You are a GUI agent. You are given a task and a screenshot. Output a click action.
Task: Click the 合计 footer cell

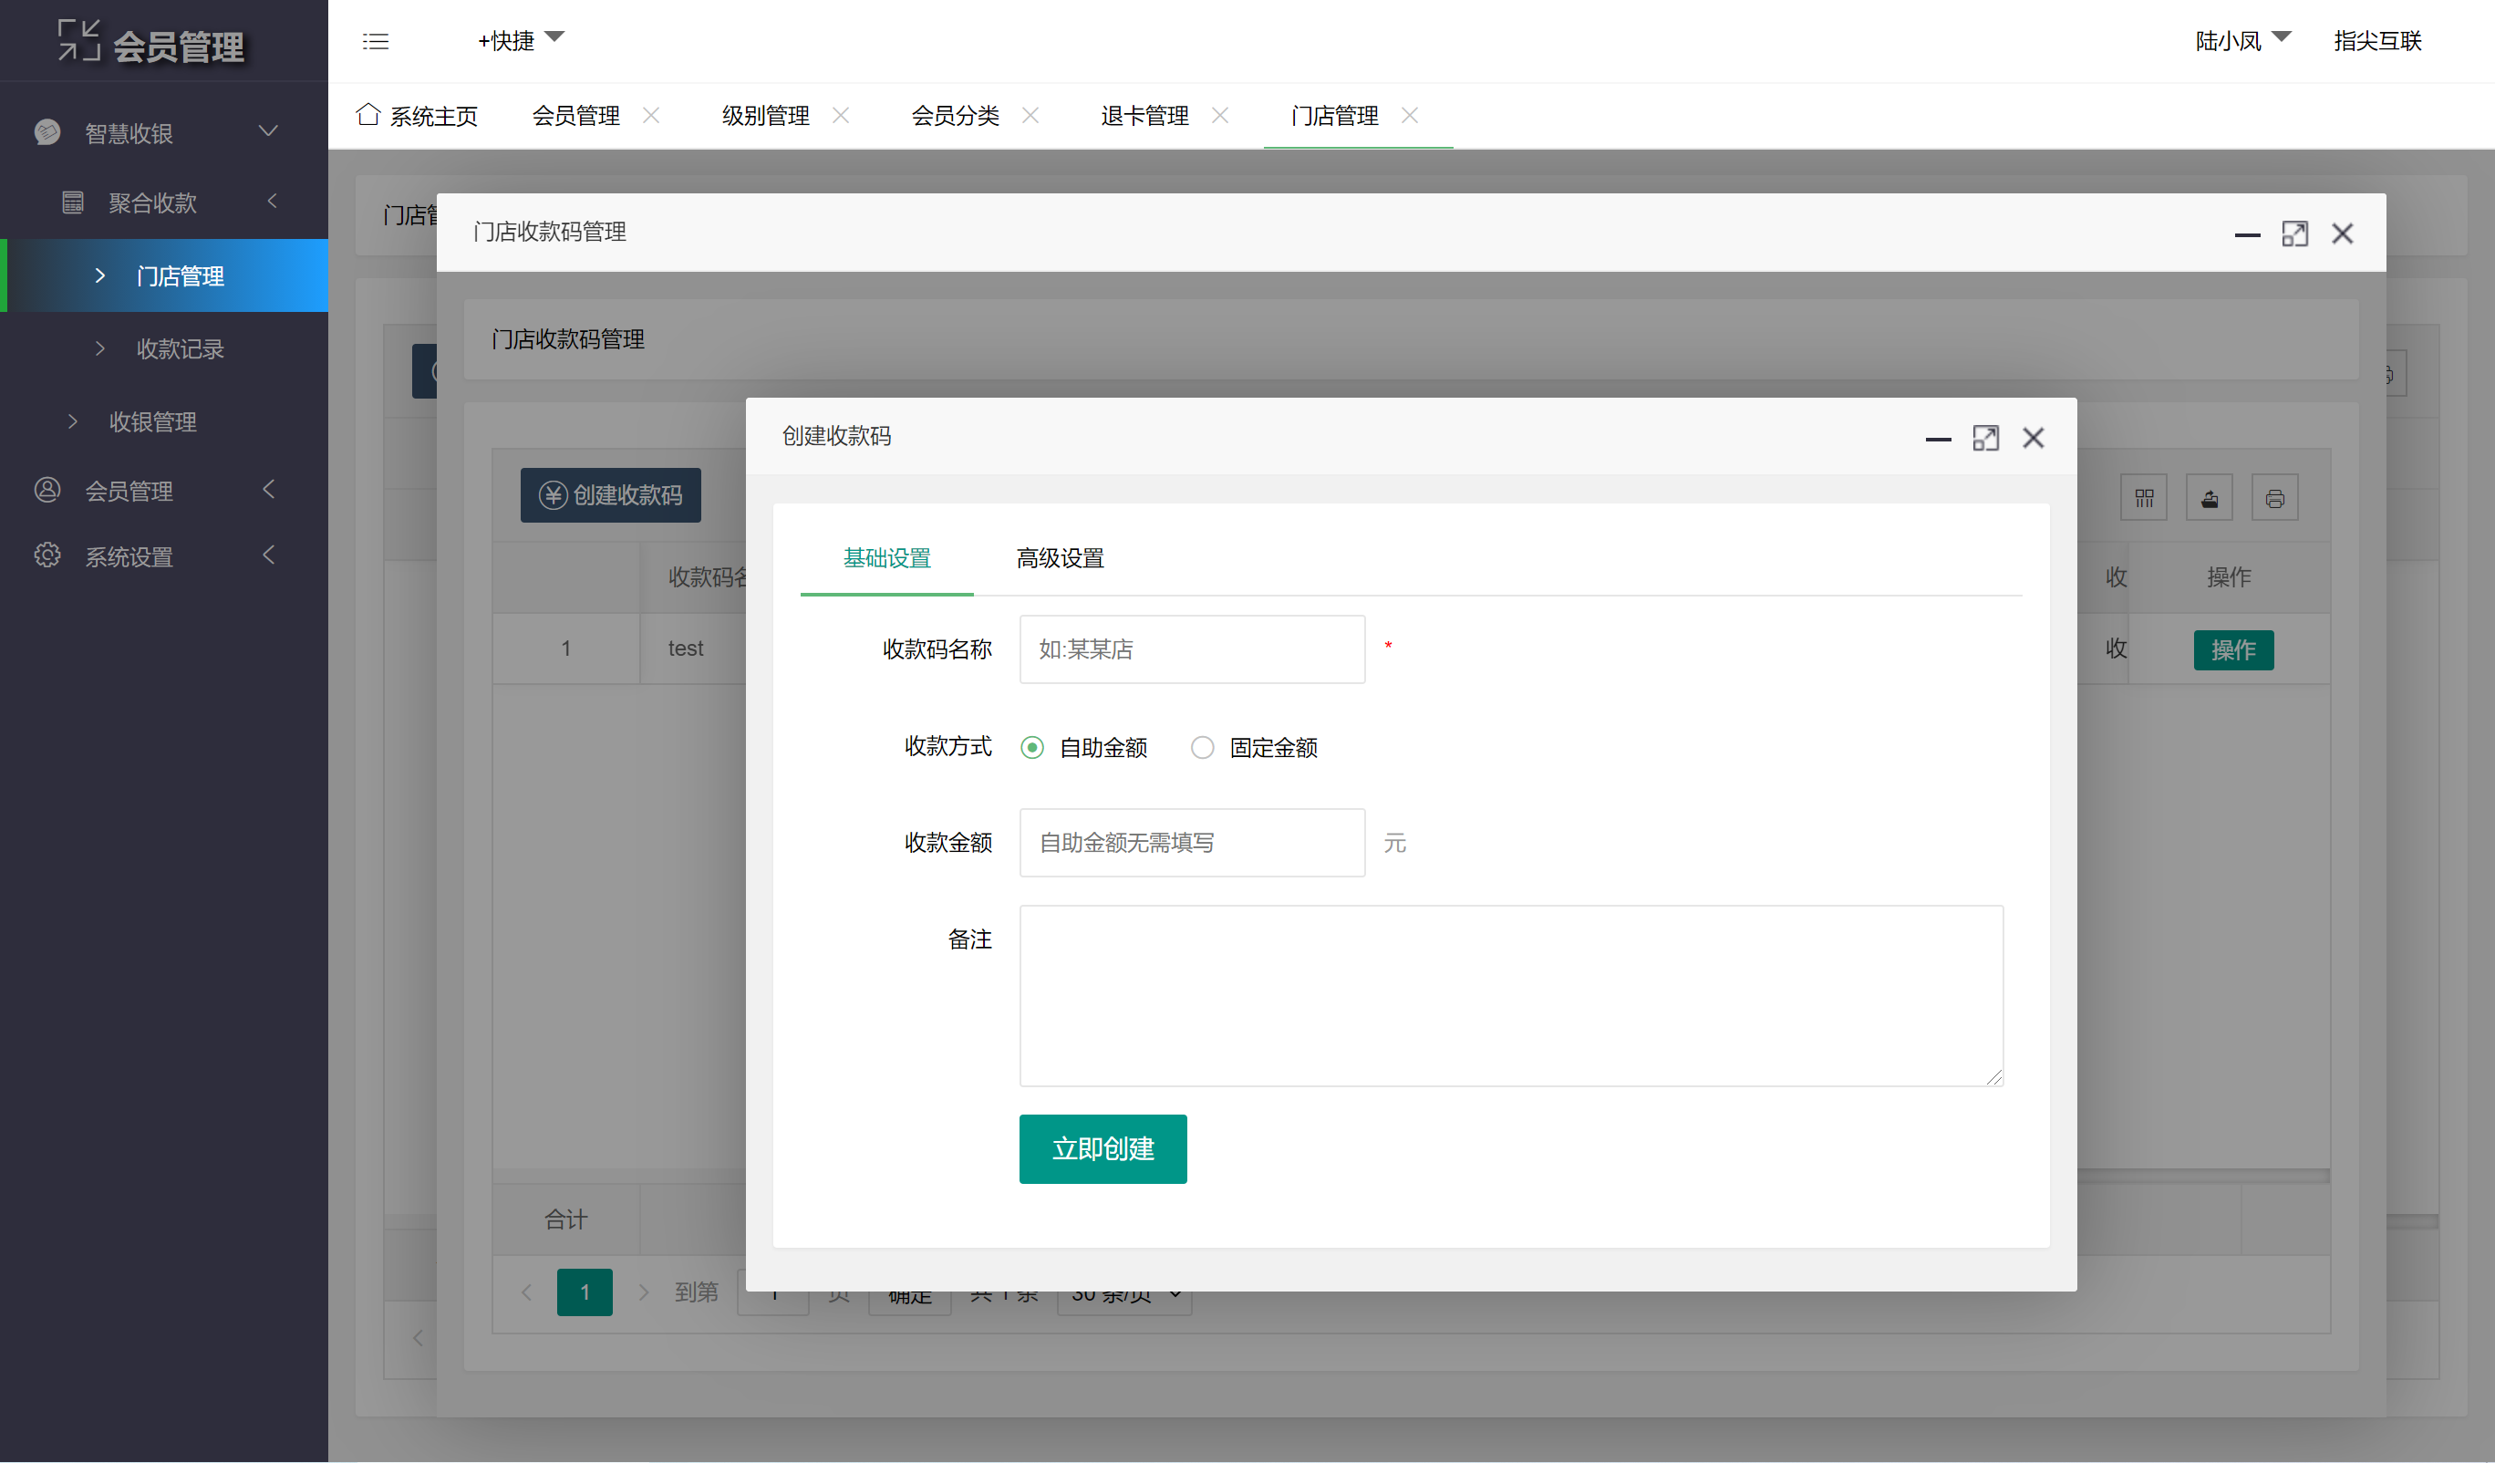[566, 1219]
